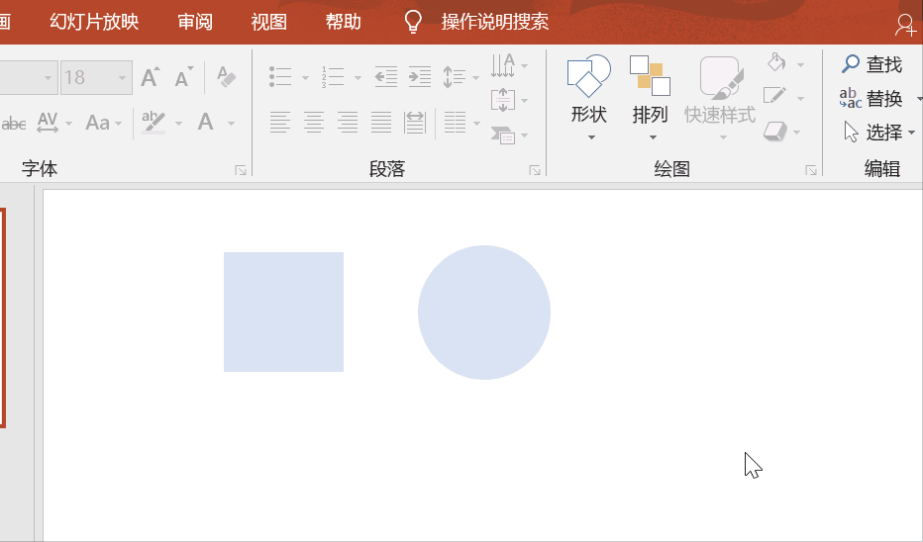This screenshot has width=923, height=542.
Task: Expand bullets dropdown arrow
Action: click(x=305, y=77)
